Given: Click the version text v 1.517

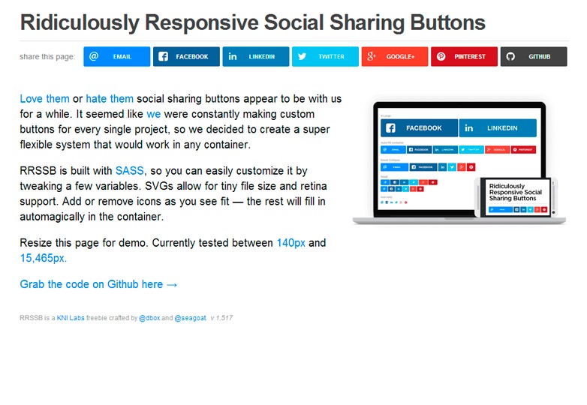Looking at the screenshot, I should coord(221,318).
